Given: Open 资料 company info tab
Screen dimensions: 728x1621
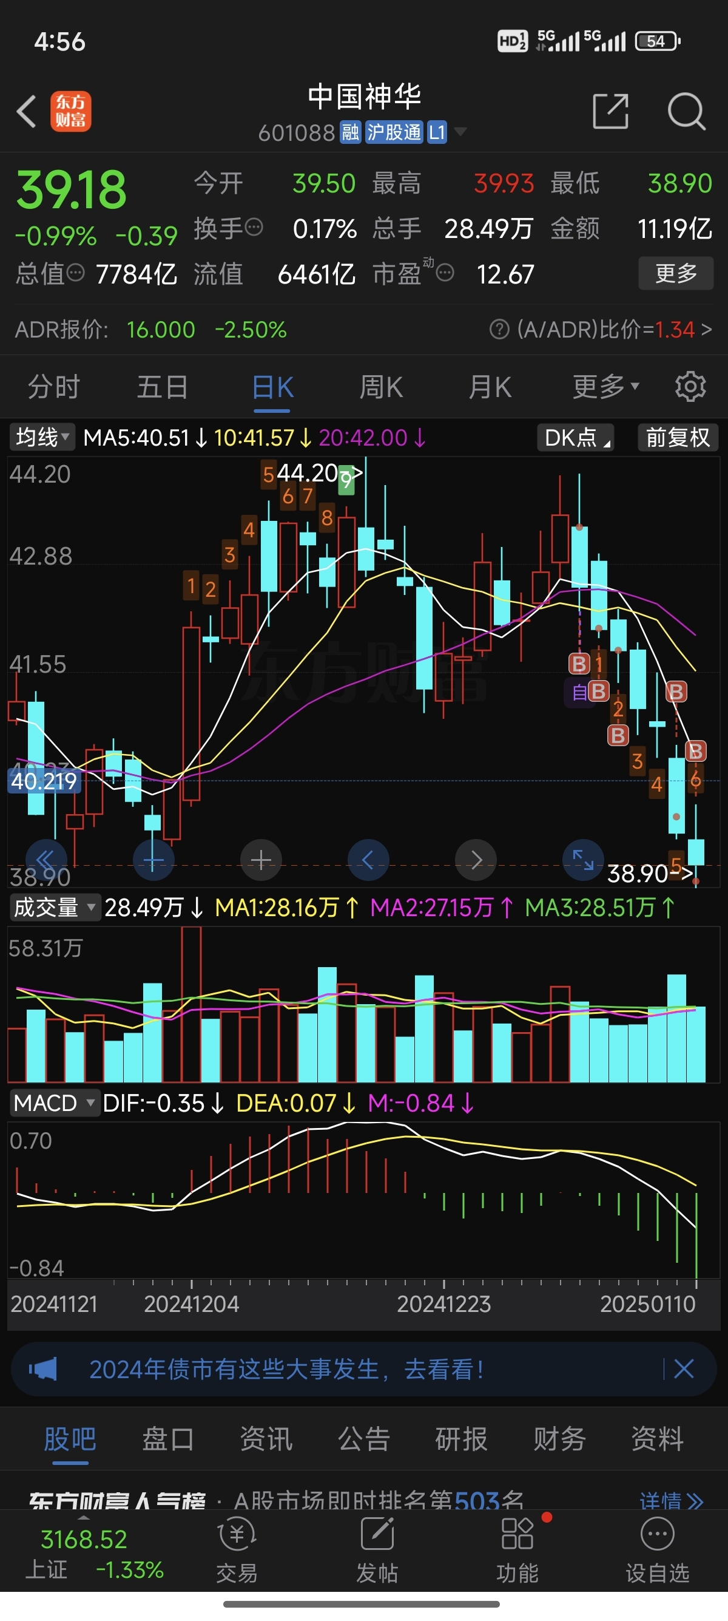Looking at the screenshot, I should click(658, 1438).
